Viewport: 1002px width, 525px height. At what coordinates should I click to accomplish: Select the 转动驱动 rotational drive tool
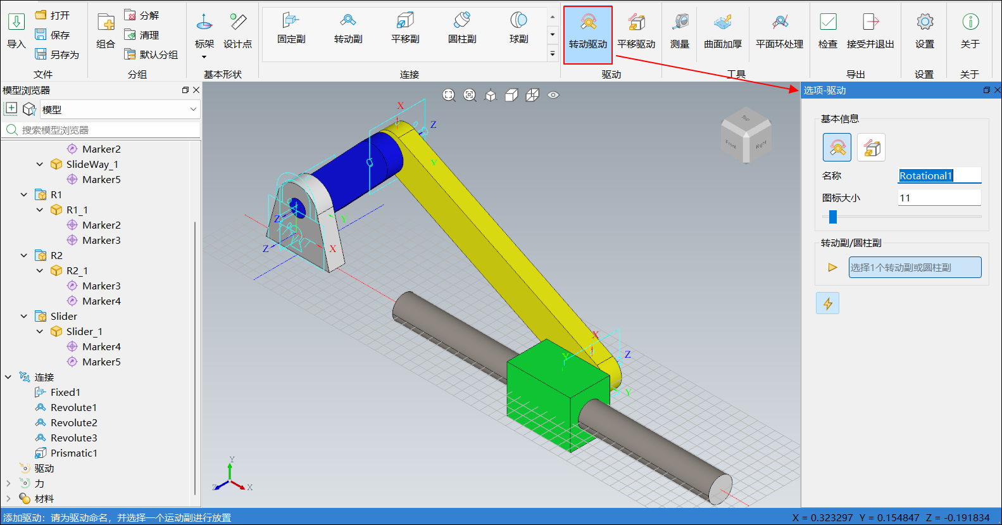point(587,33)
